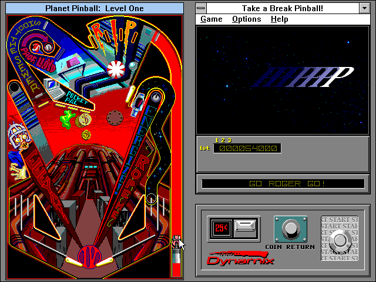Click the Take a Break Pinball! title bar
376x282 pixels.
[283, 8]
